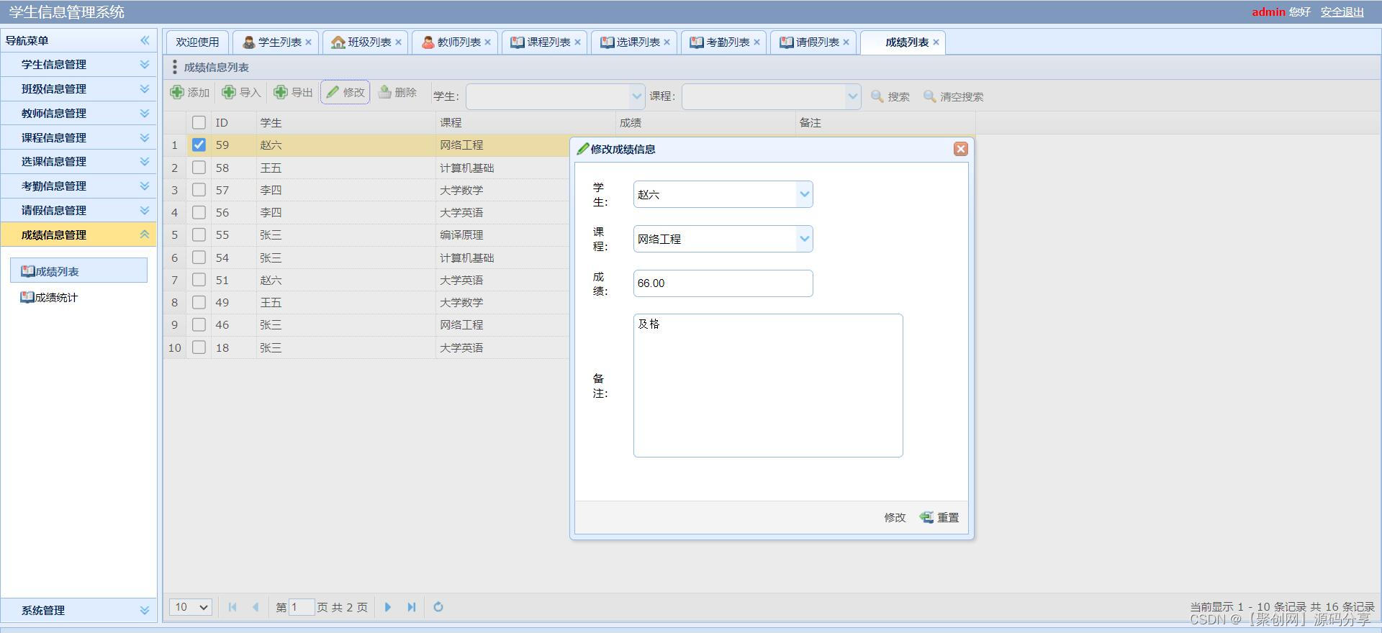The image size is (1382, 633).
Task: Collapse 成绩信息管理 accordion section
Action: [x=78, y=234]
